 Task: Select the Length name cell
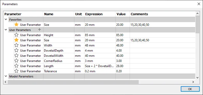[59, 66]
